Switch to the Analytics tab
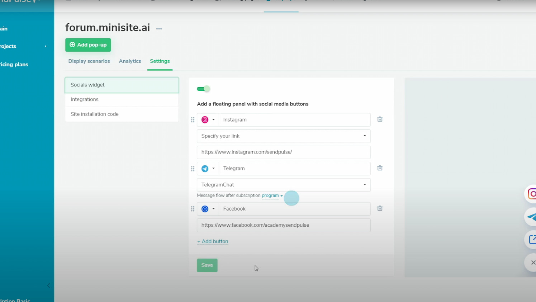 point(130,61)
